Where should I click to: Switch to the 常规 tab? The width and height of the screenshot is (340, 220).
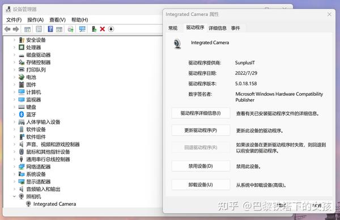tap(173, 28)
